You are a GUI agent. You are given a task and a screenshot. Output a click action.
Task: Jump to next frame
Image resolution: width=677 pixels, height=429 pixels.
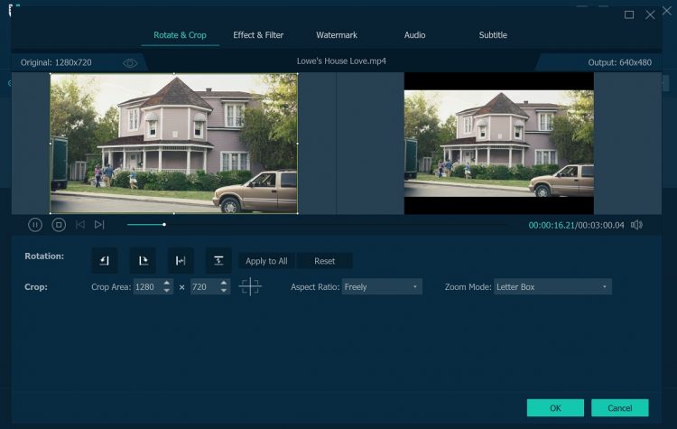click(99, 225)
